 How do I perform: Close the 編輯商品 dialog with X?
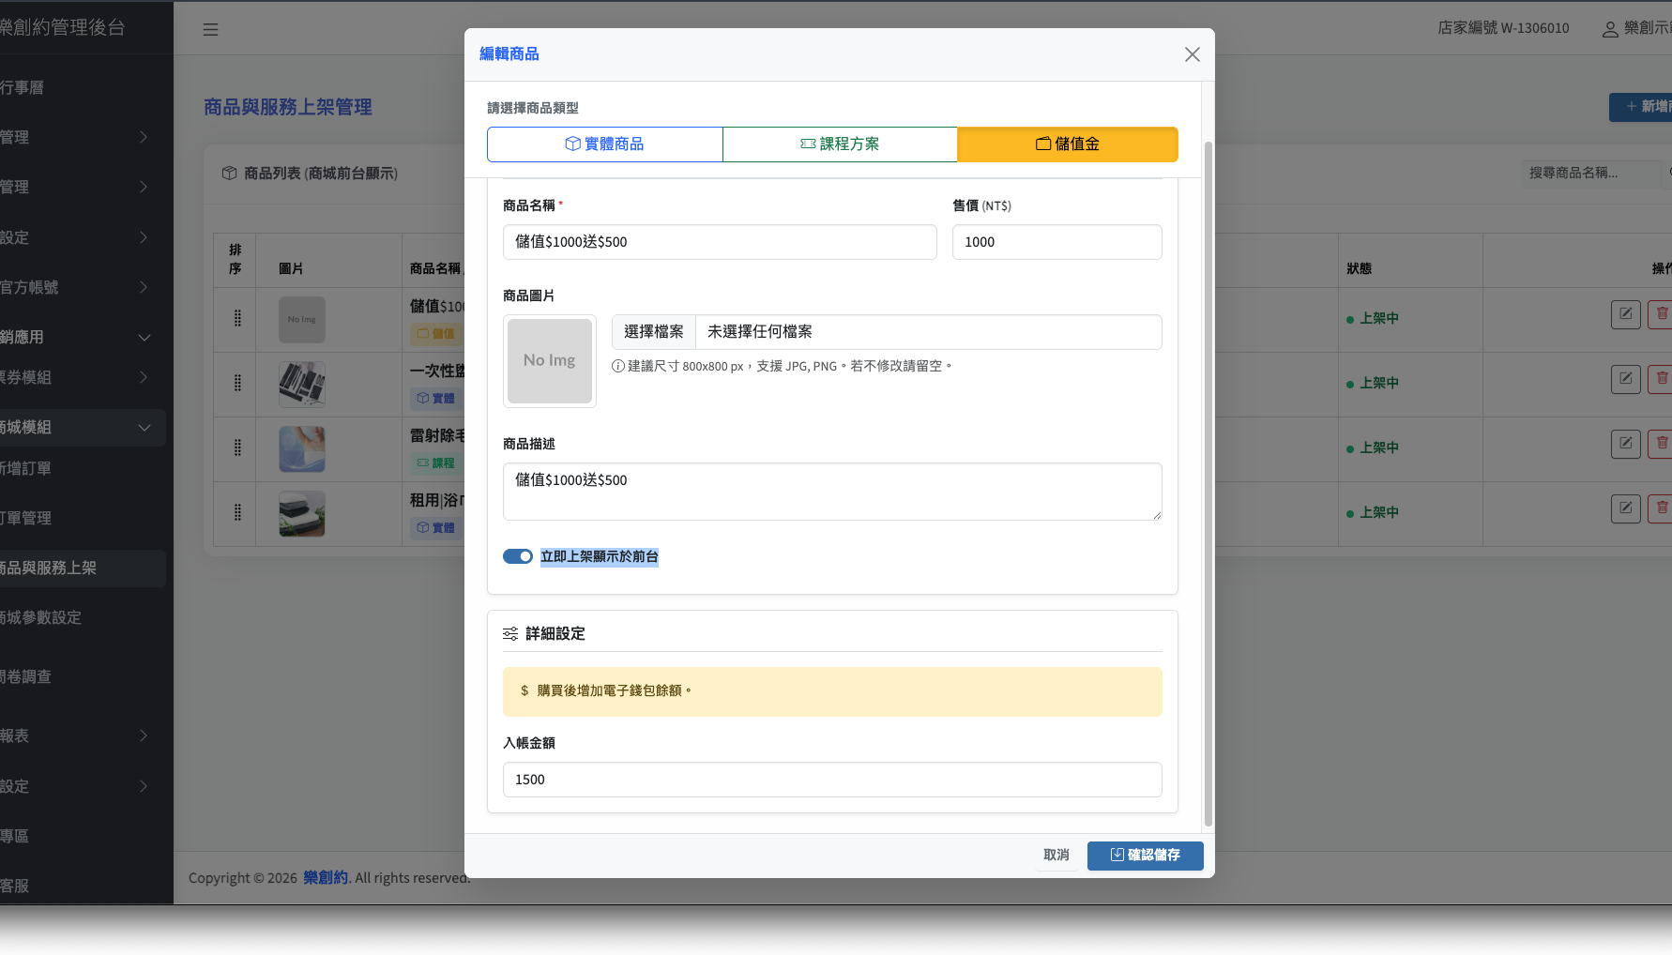tap(1192, 54)
